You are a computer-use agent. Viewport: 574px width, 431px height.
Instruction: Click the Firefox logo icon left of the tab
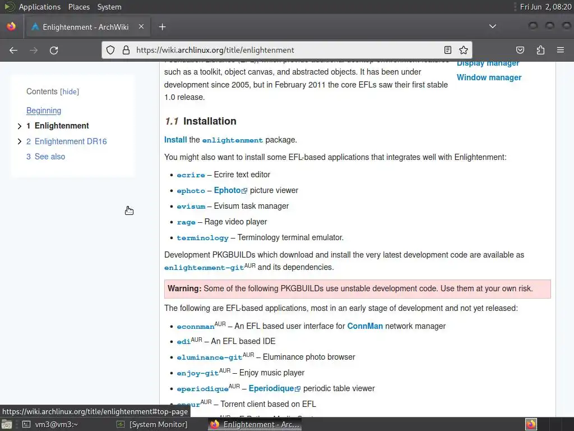[11, 27]
